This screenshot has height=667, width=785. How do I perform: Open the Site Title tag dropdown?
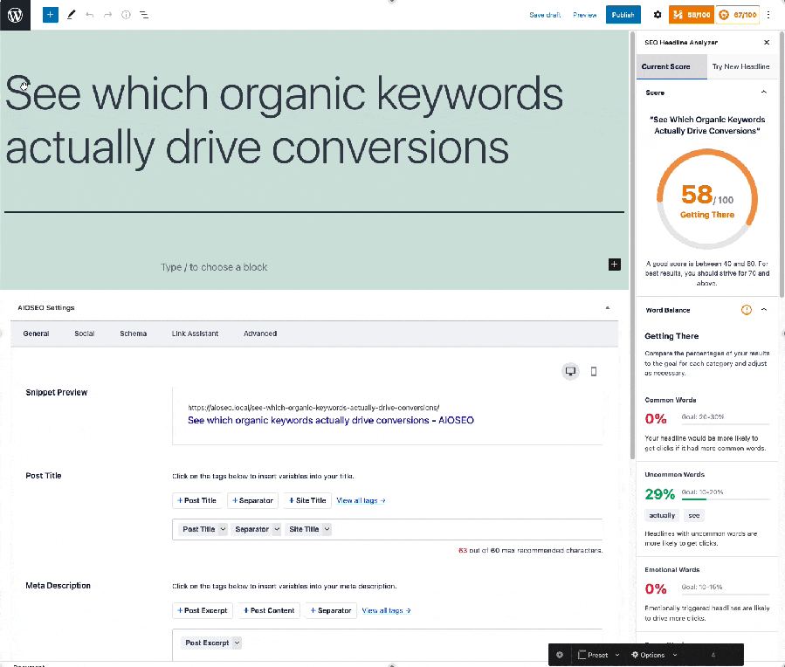[327, 529]
